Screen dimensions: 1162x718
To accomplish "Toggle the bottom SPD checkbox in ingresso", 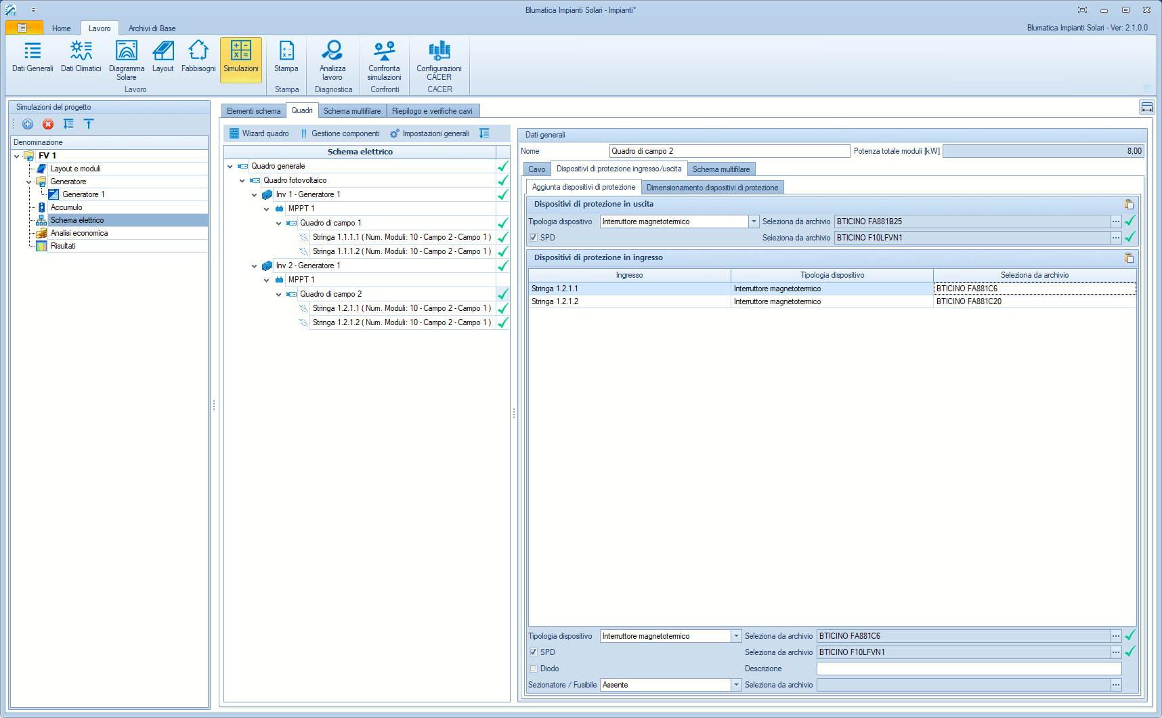I will click(534, 652).
